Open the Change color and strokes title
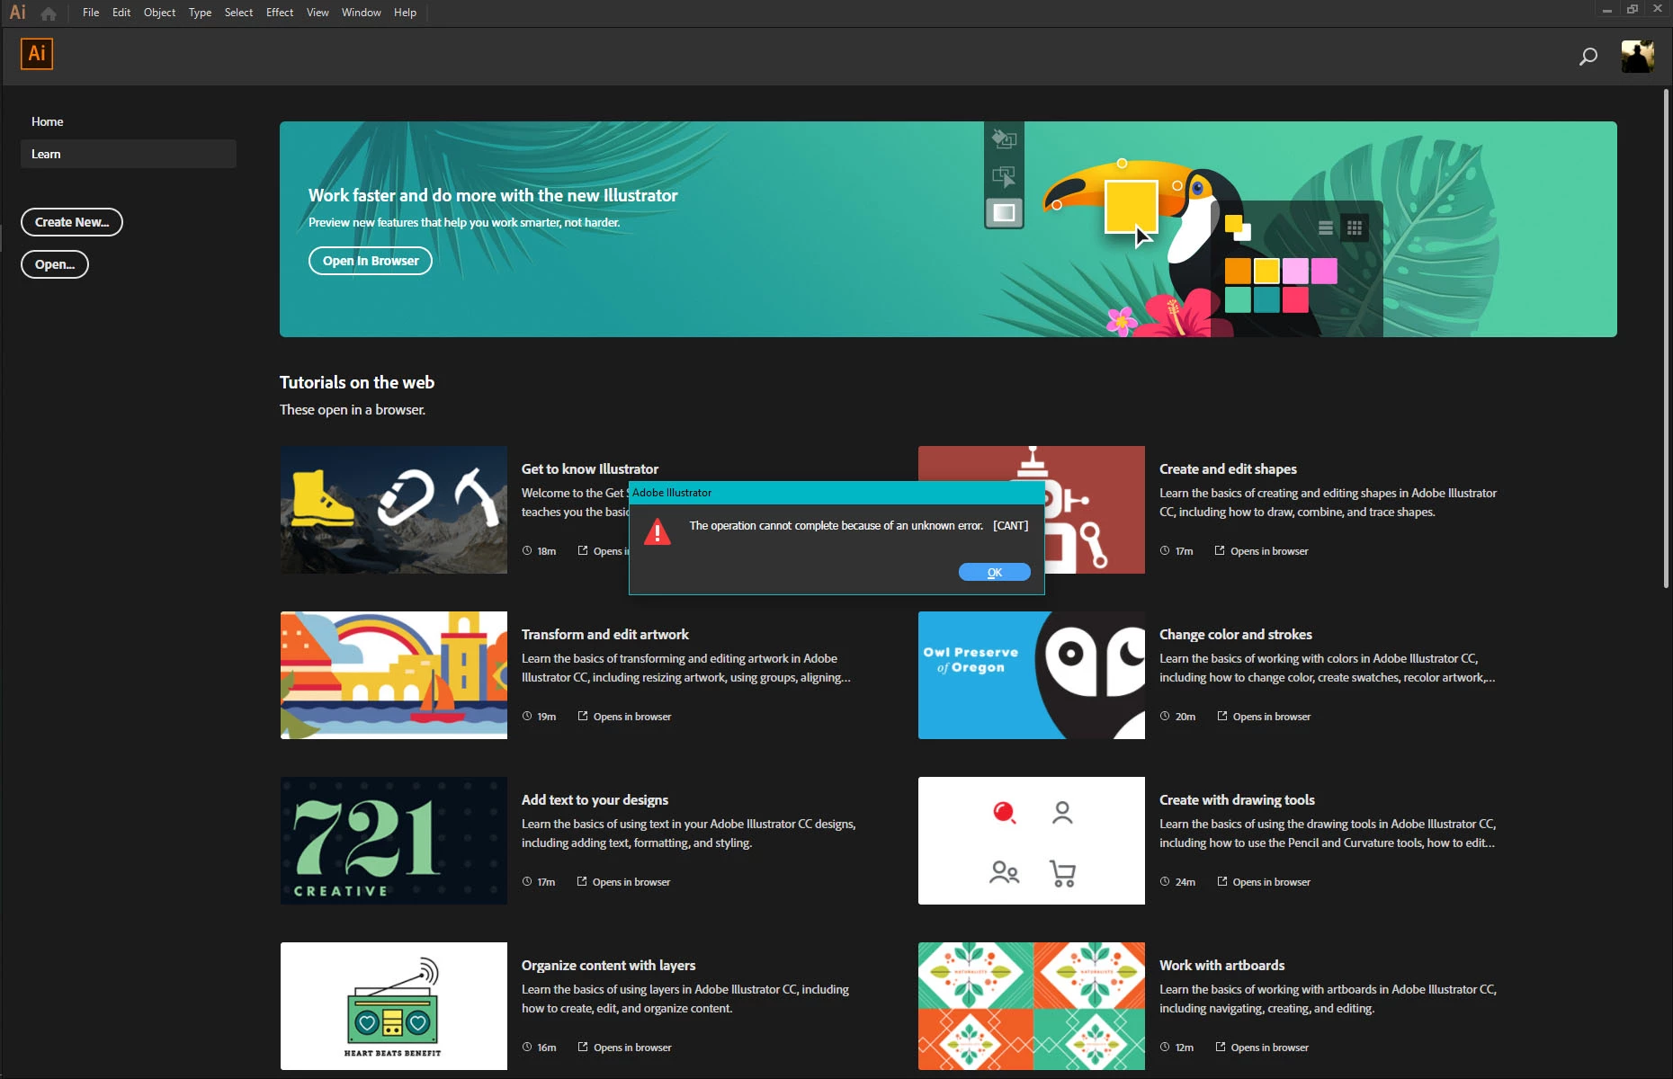 [x=1236, y=635]
